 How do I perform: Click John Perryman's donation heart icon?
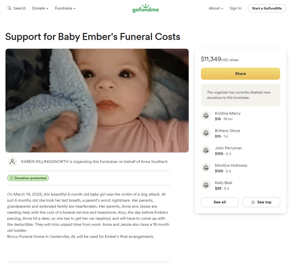pyautogui.click(x=206, y=150)
